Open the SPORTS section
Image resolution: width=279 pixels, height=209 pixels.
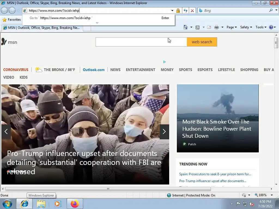[x=185, y=70]
